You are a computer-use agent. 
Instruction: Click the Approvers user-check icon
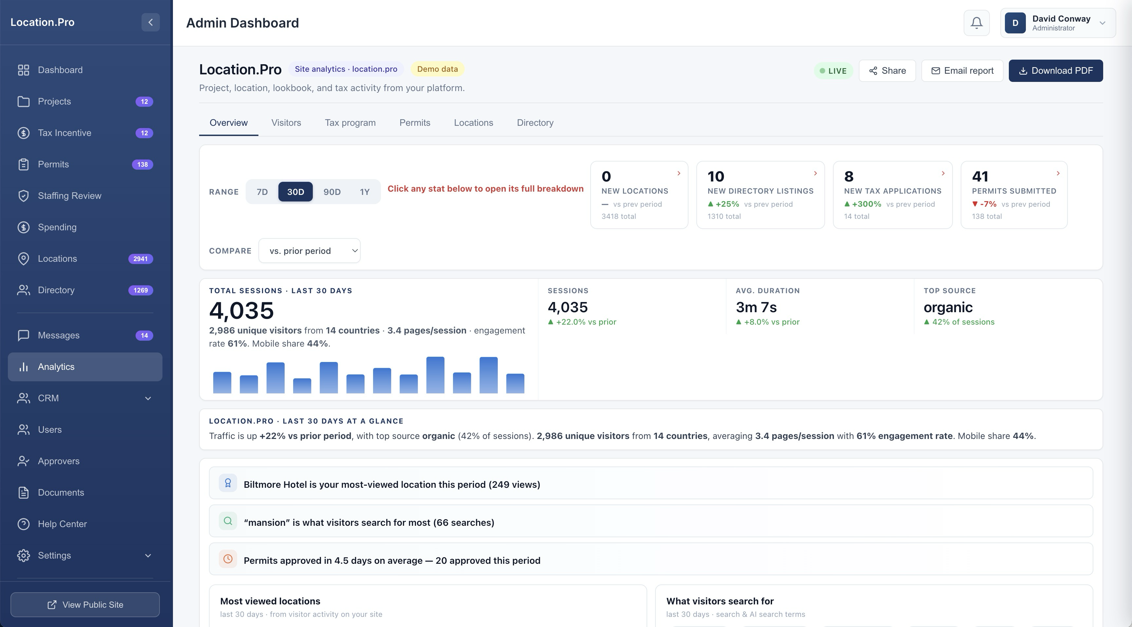point(23,461)
